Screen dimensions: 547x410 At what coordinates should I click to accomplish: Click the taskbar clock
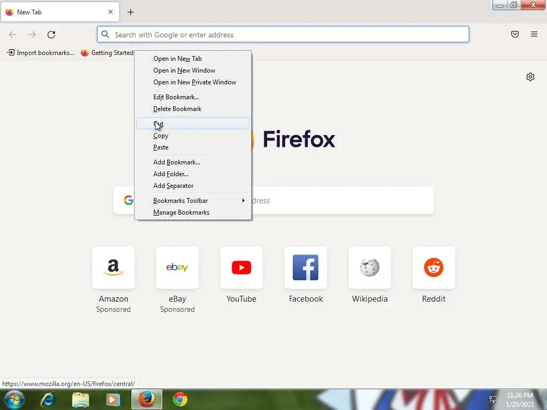tap(520, 400)
